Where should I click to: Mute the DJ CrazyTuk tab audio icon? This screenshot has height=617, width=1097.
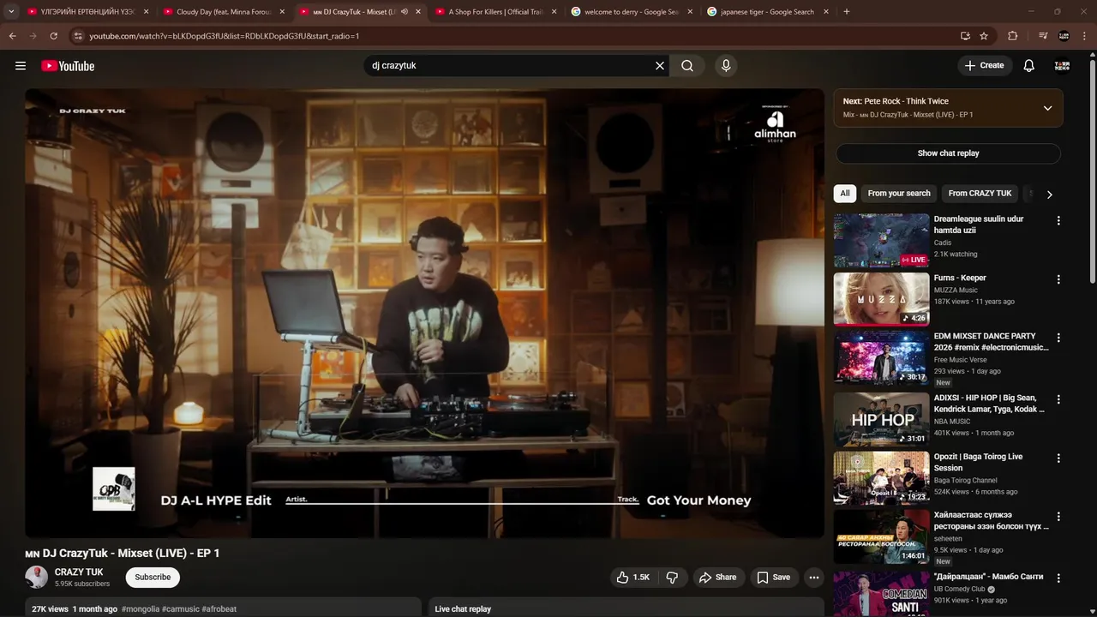pyautogui.click(x=405, y=12)
